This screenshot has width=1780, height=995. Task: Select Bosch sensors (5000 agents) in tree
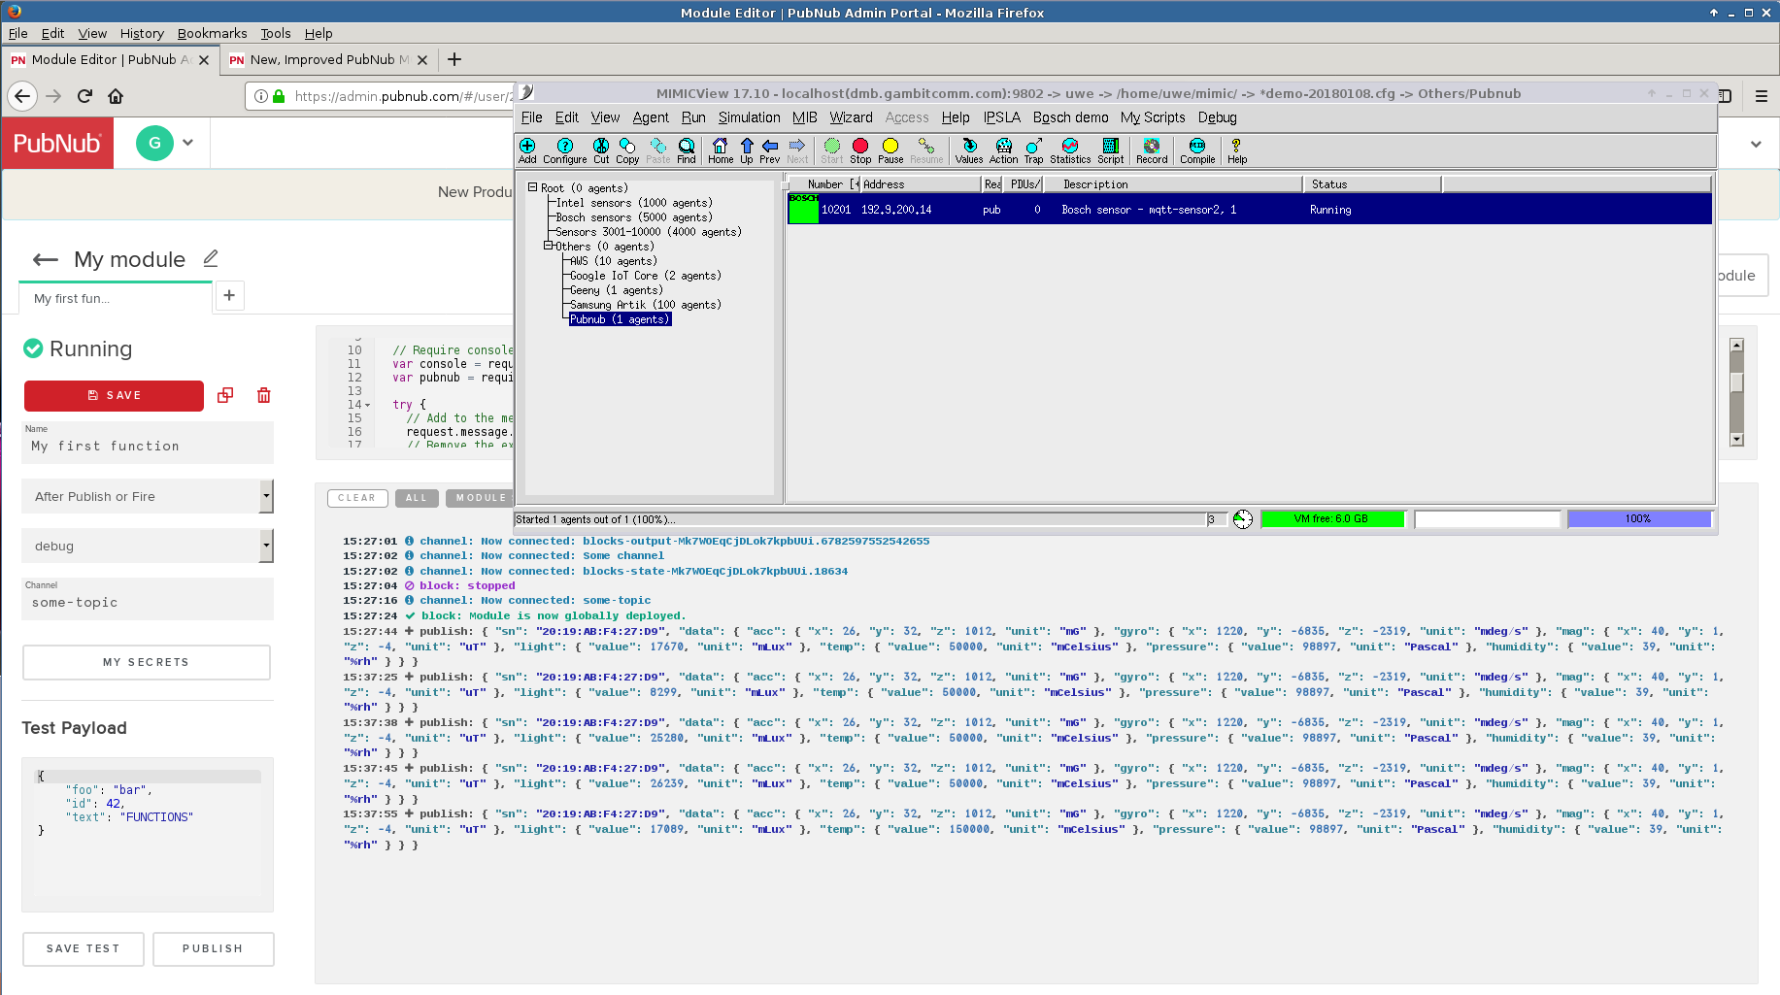click(x=634, y=217)
